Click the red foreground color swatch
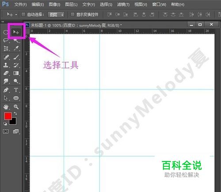The height and width of the screenshot is (192, 221). coord(8,116)
